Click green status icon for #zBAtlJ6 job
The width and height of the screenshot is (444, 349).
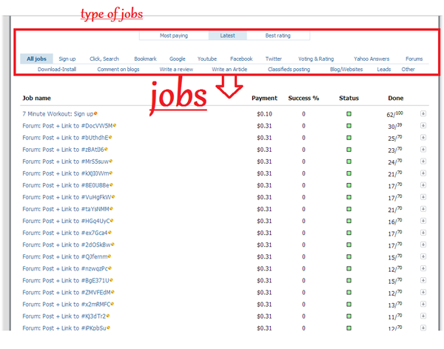pos(349,150)
